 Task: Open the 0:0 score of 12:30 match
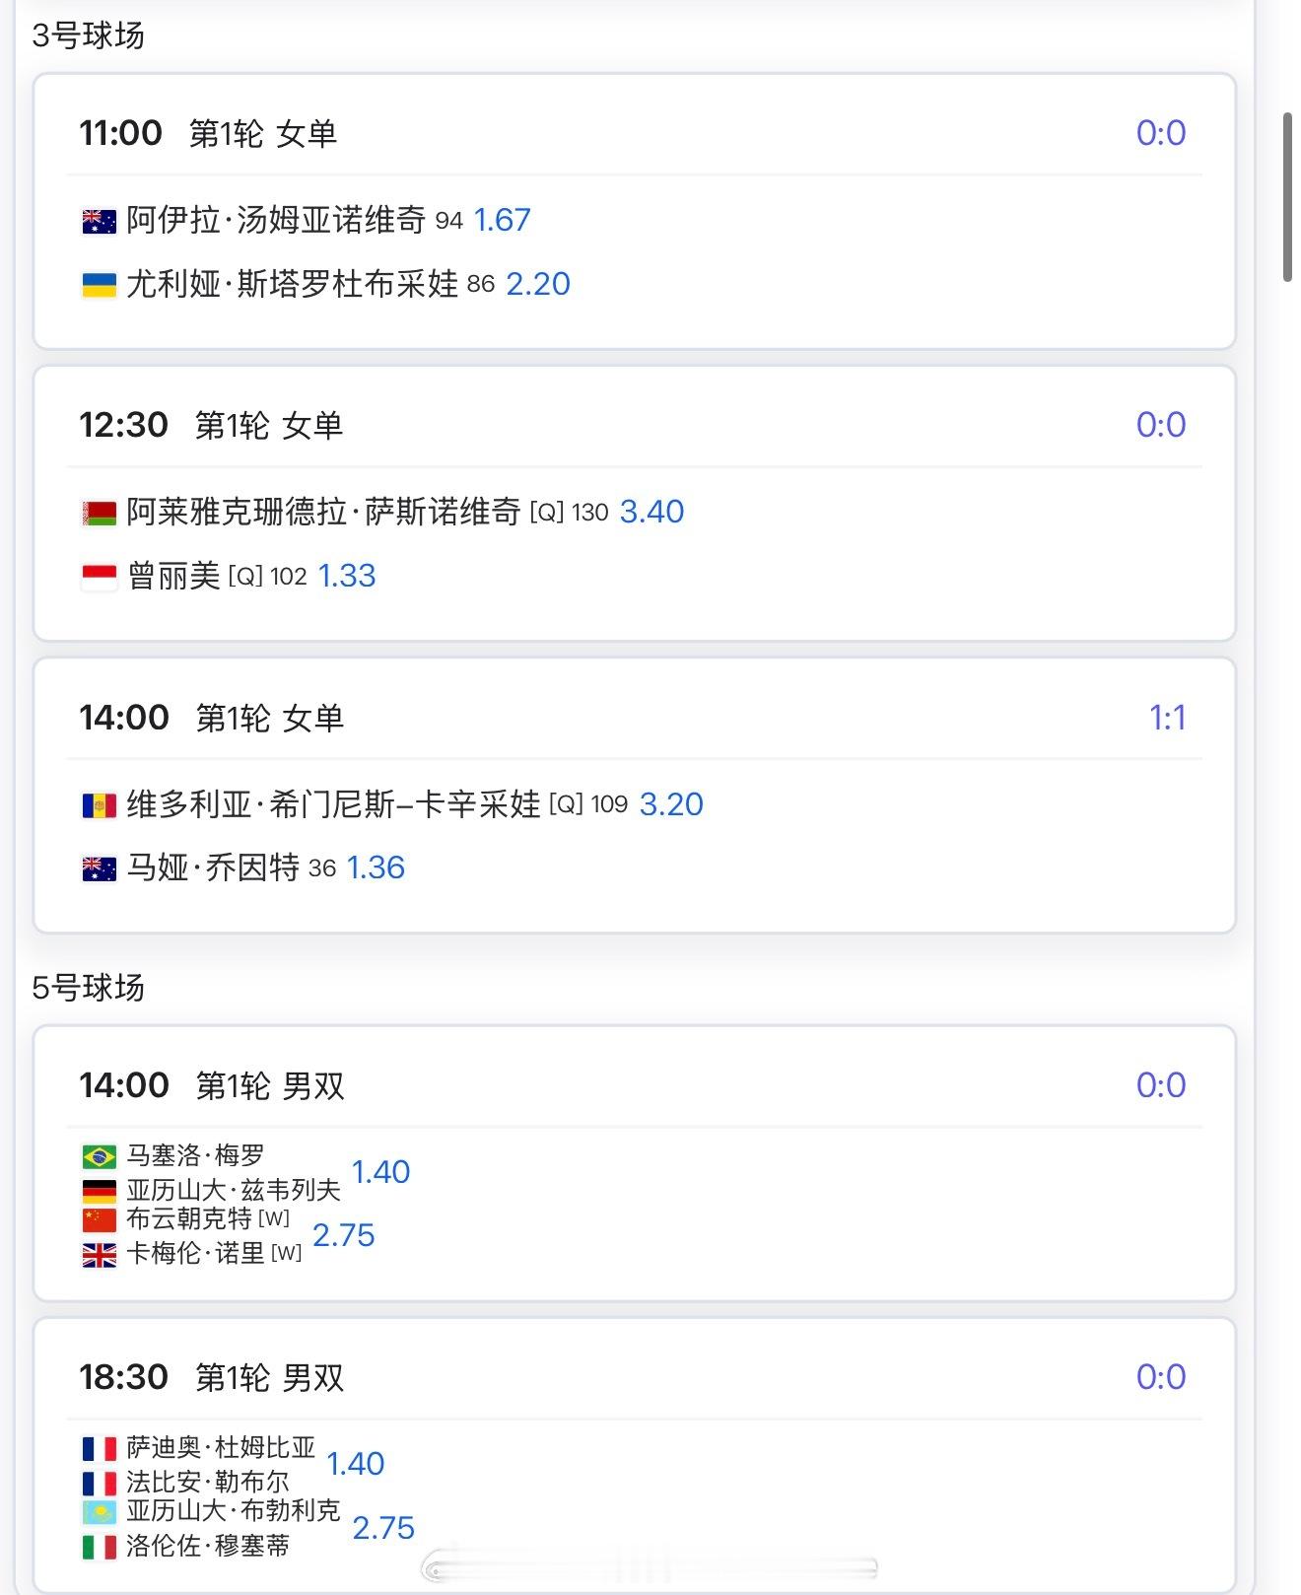click(1161, 425)
